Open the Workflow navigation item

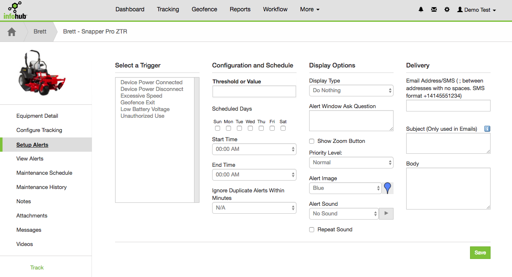pyautogui.click(x=276, y=9)
